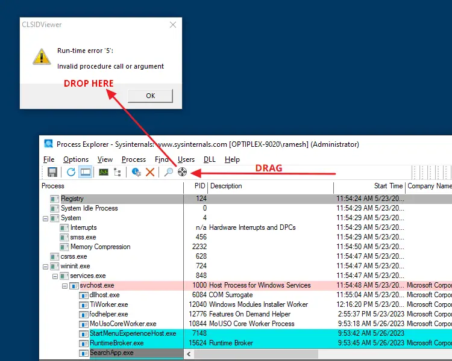Collapse the svchost.exe tree node
The width and height of the screenshot is (452, 361).
(x=65, y=286)
